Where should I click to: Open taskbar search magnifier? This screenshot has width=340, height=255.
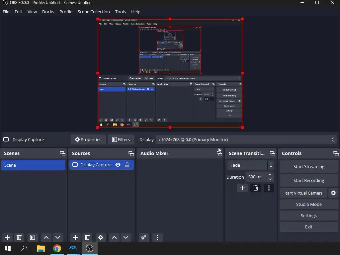point(24,248)
